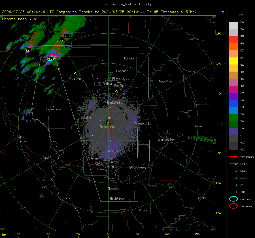
Task: Click the orange 111V arrow legend icon
Action: pos(233,171)
